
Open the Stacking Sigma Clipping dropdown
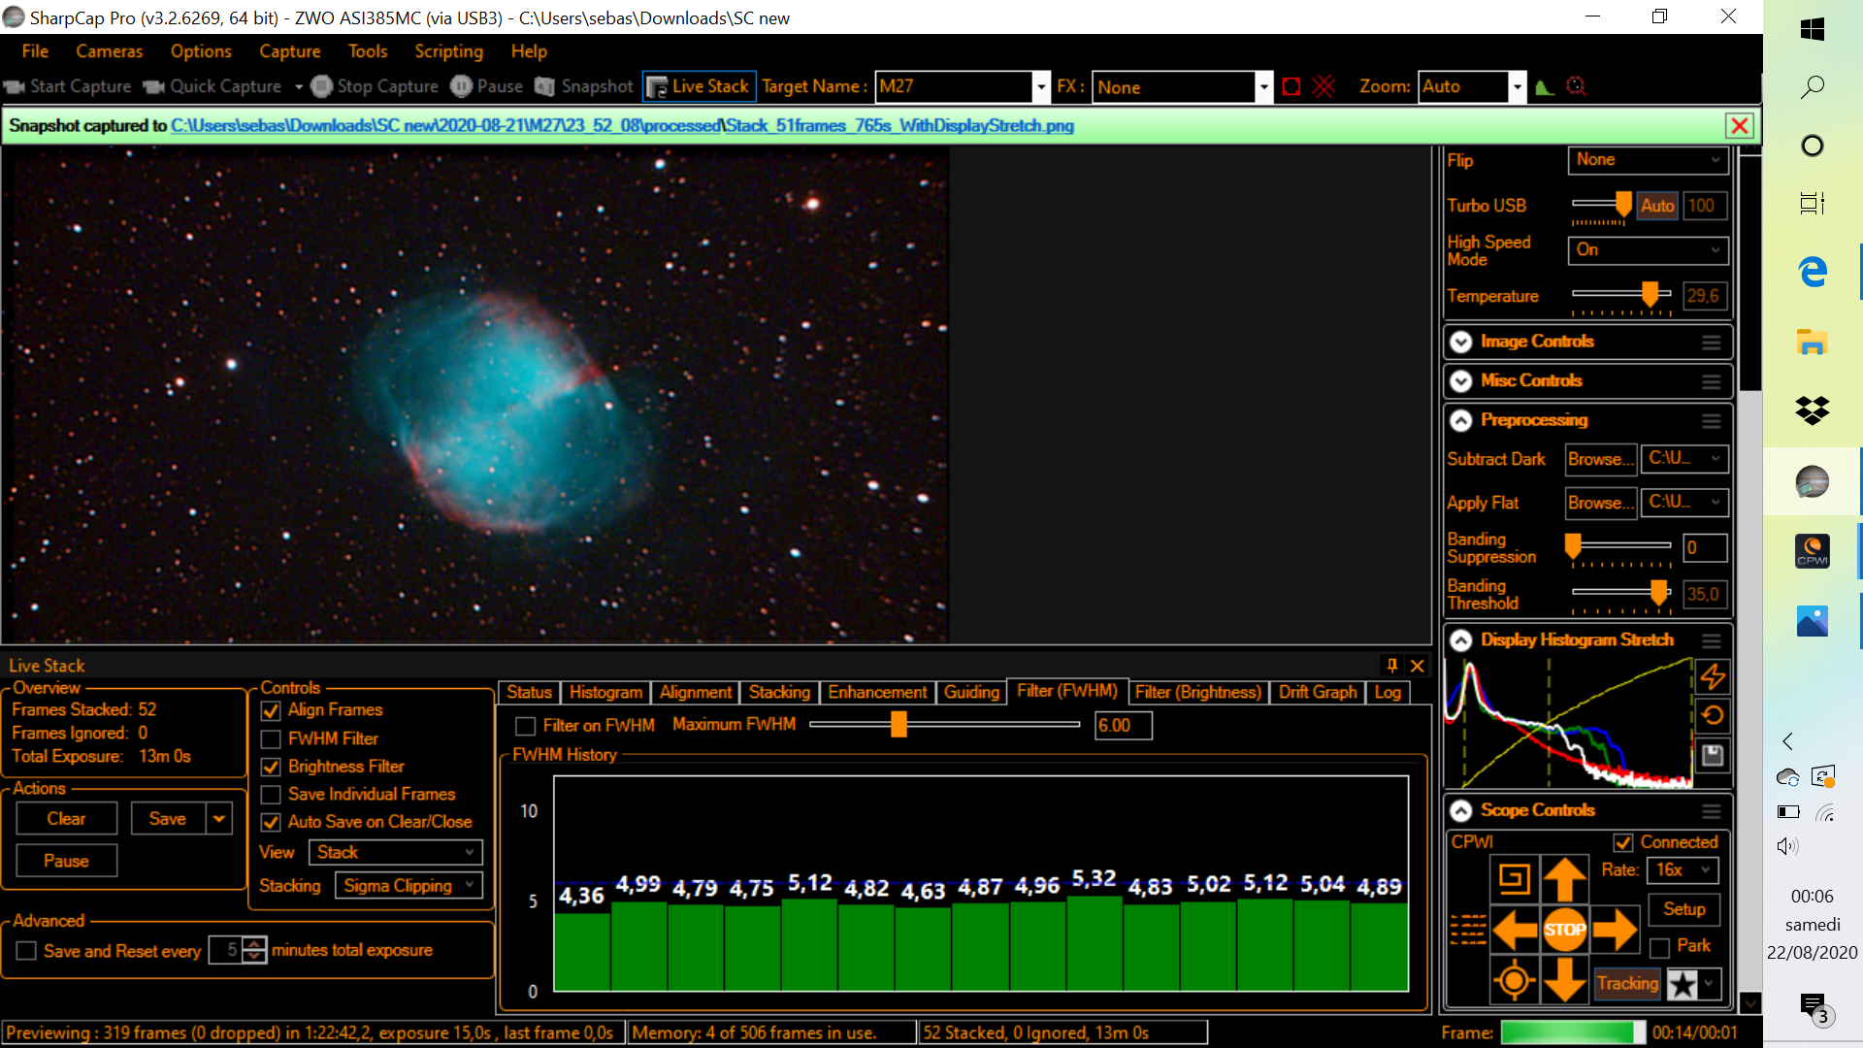pyautogui.click(x=409, y=886)
